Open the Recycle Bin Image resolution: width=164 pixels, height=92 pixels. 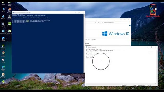(3, 24)
